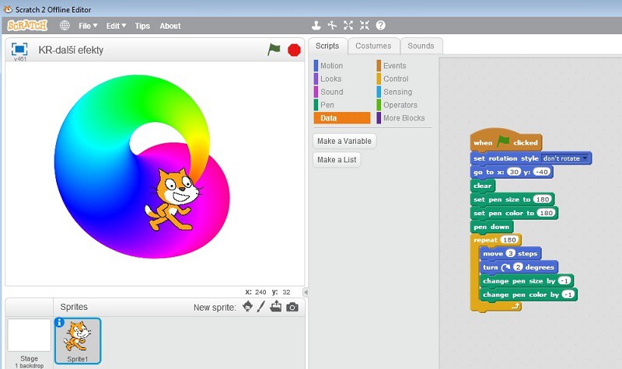Edit pen size value 180
This screenshot has height=369, width=622.
pyautogui.click(x=542, y=200)
